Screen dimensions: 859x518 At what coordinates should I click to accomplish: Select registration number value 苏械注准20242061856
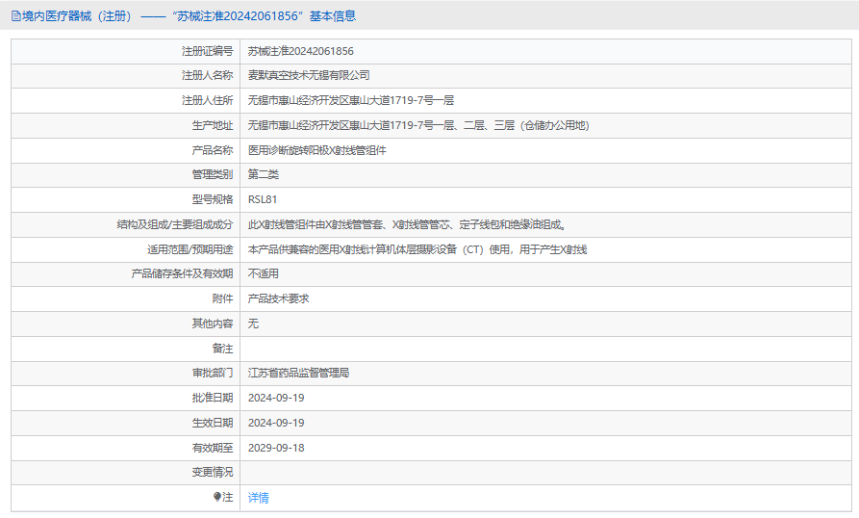click(301, 51)
